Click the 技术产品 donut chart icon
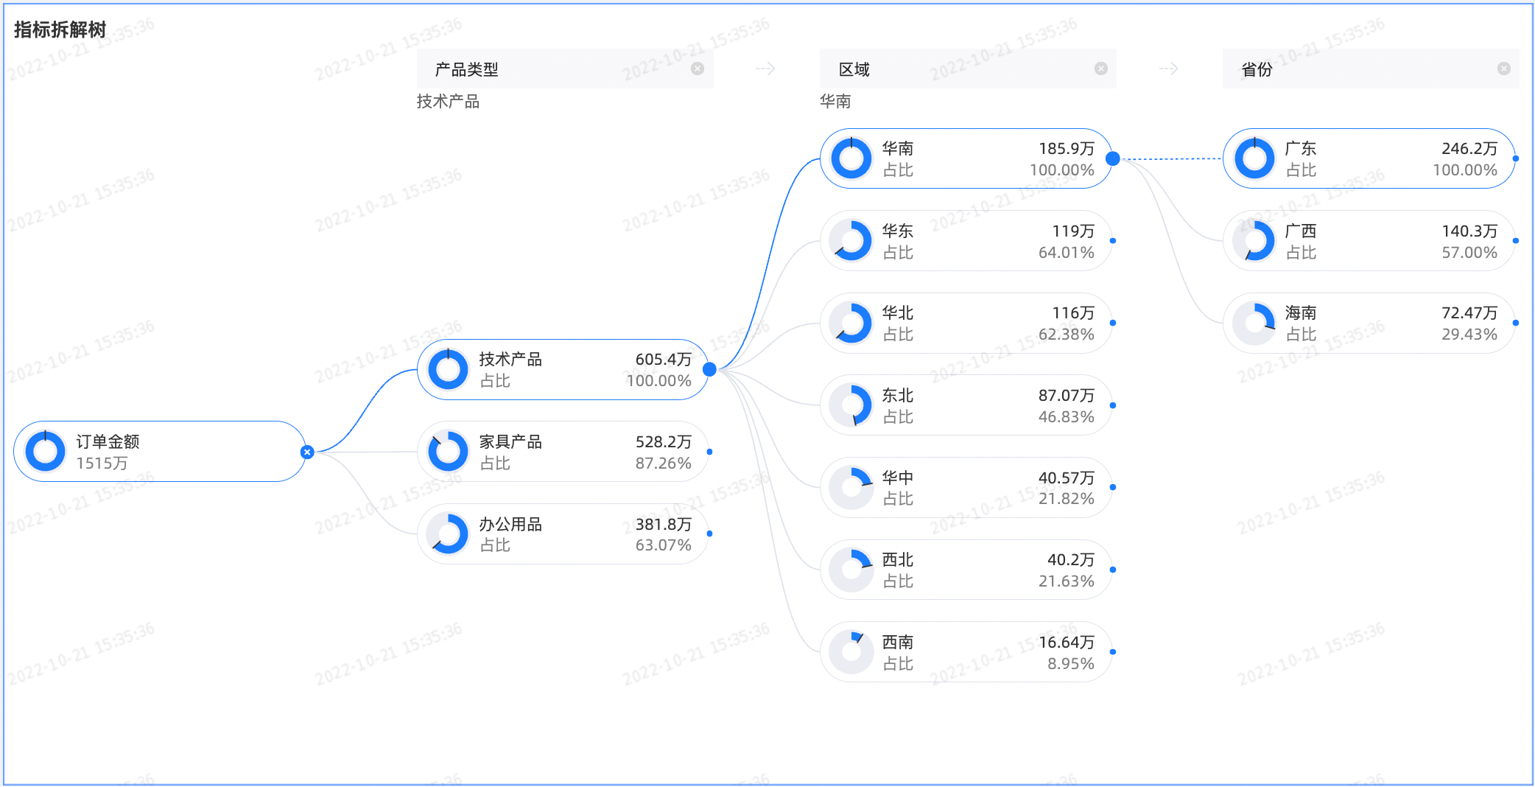This screenshot has width=1535, height=787. [x=448, y=369]
